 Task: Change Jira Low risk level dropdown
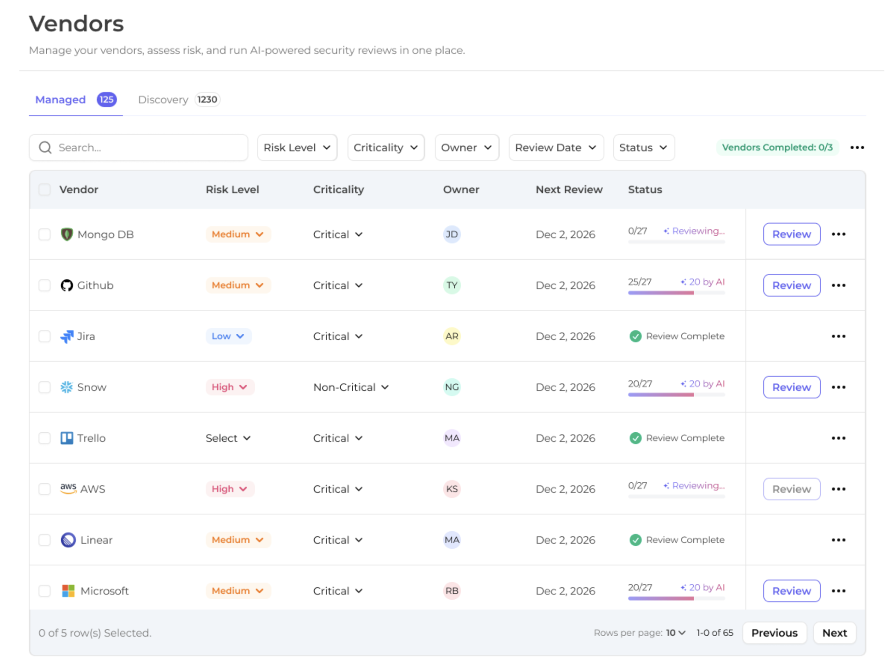click(x=228, y=336)
